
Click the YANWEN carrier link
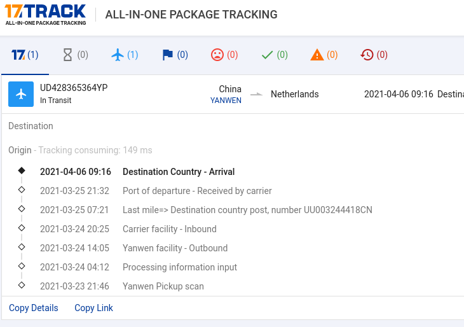[x=226, y=101]
